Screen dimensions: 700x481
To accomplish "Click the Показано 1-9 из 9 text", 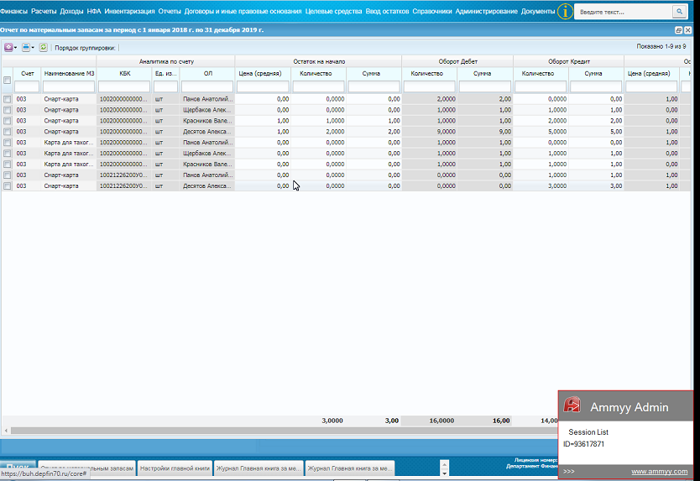I will pos(661,46).
